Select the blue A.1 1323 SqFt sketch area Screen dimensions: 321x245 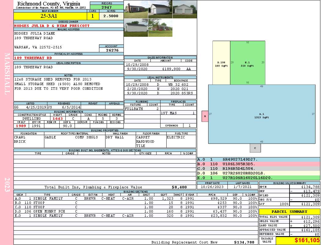[261, 114]
